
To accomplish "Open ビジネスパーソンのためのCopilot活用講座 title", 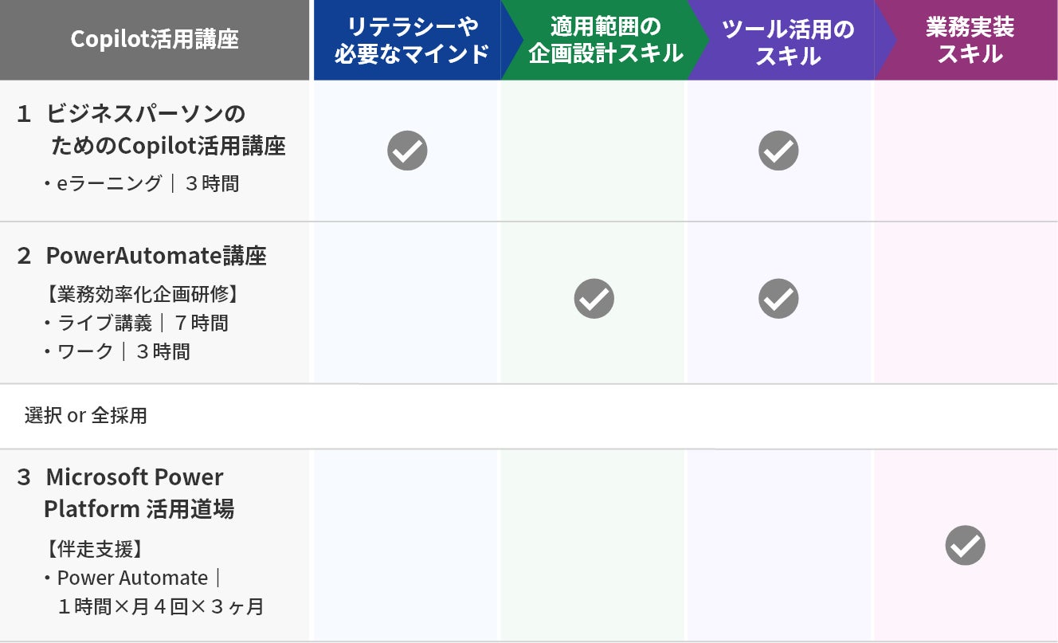I will 163,131.
